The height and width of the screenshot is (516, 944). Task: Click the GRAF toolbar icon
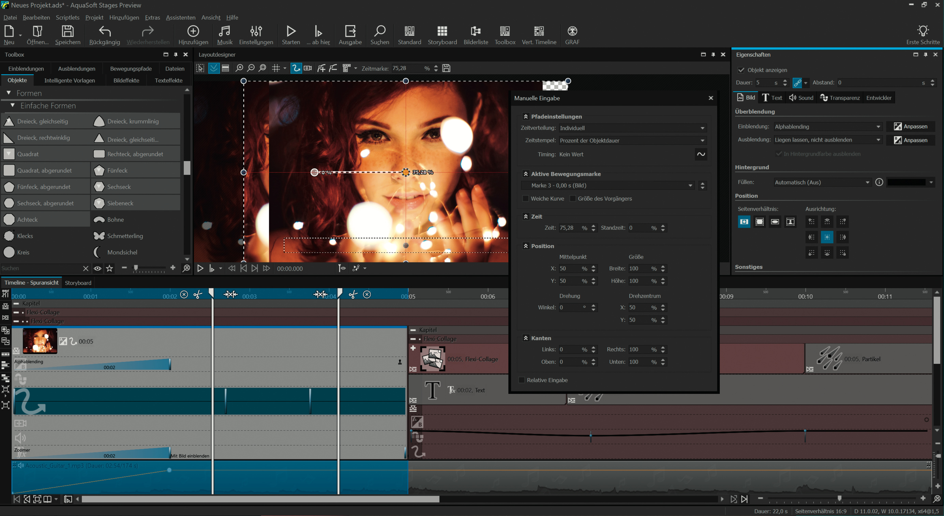tap(572, 31)
